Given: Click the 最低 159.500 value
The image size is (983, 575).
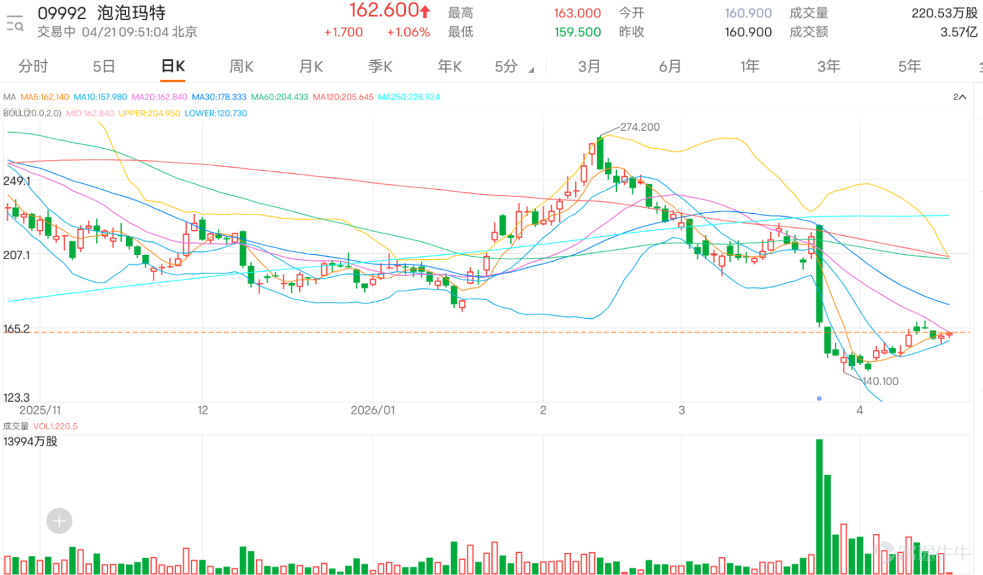Looking at the screenshot, I should click(x=578, y=32).
